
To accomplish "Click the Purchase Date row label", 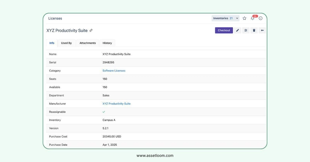I will click(x=58, y=145).
